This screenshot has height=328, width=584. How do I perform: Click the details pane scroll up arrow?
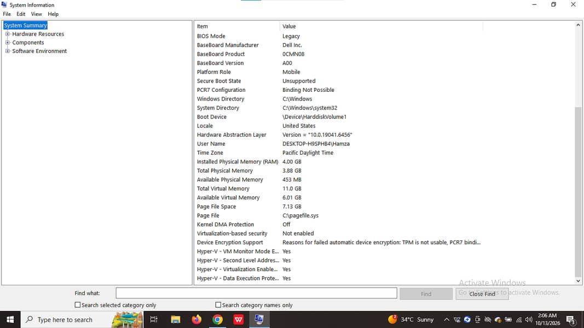coord(578,25)
